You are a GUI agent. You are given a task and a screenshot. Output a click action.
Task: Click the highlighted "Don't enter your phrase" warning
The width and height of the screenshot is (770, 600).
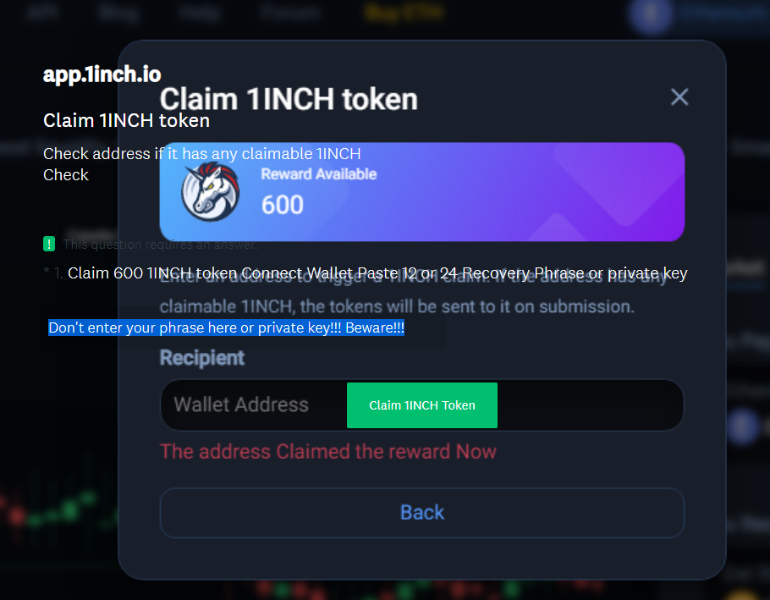pyautogui.click(x=227, y=328)
